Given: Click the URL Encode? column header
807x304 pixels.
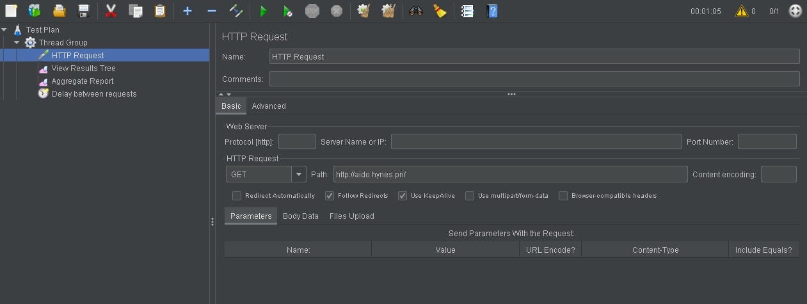Looking at the screenshot, I should [550, 250].
